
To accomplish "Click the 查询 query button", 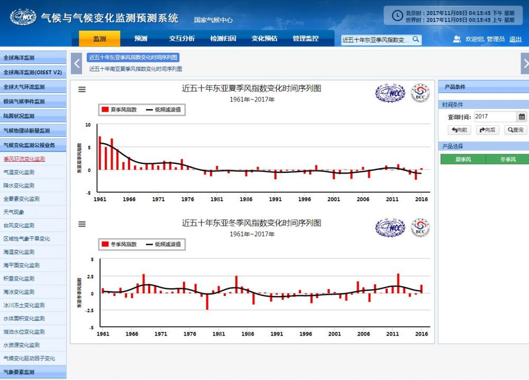I will 515,130.
